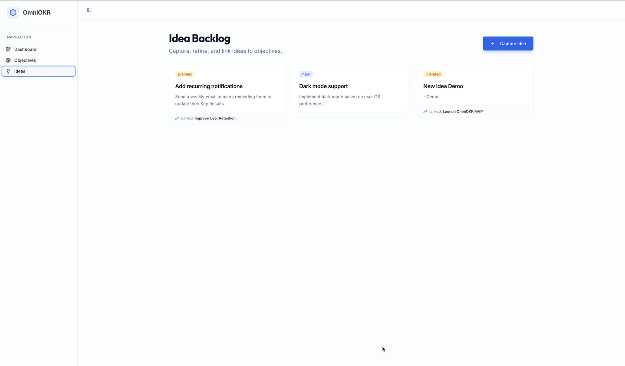Select Ideas in the sidebar navigation

[20, 71]
